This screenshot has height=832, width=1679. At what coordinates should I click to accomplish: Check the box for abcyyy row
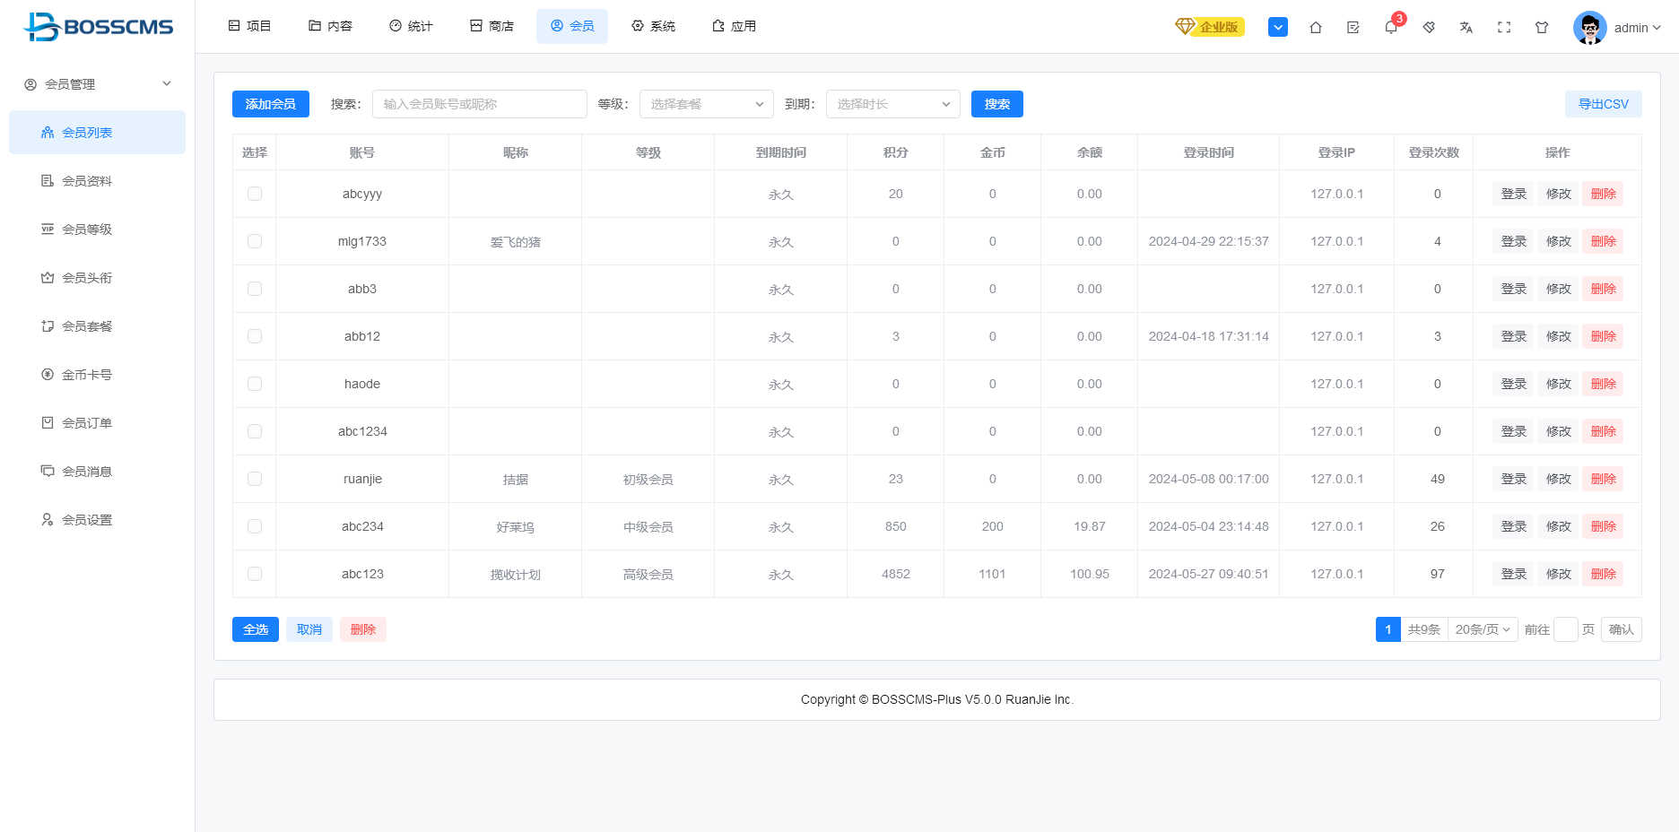pyautogui.click(x=255, y=194)
